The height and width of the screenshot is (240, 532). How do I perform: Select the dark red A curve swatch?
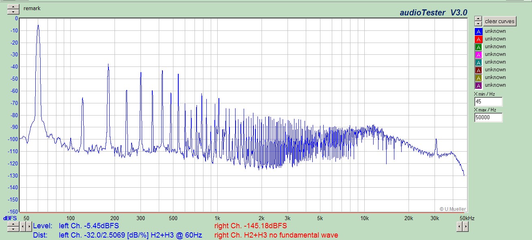pos(478,70)
